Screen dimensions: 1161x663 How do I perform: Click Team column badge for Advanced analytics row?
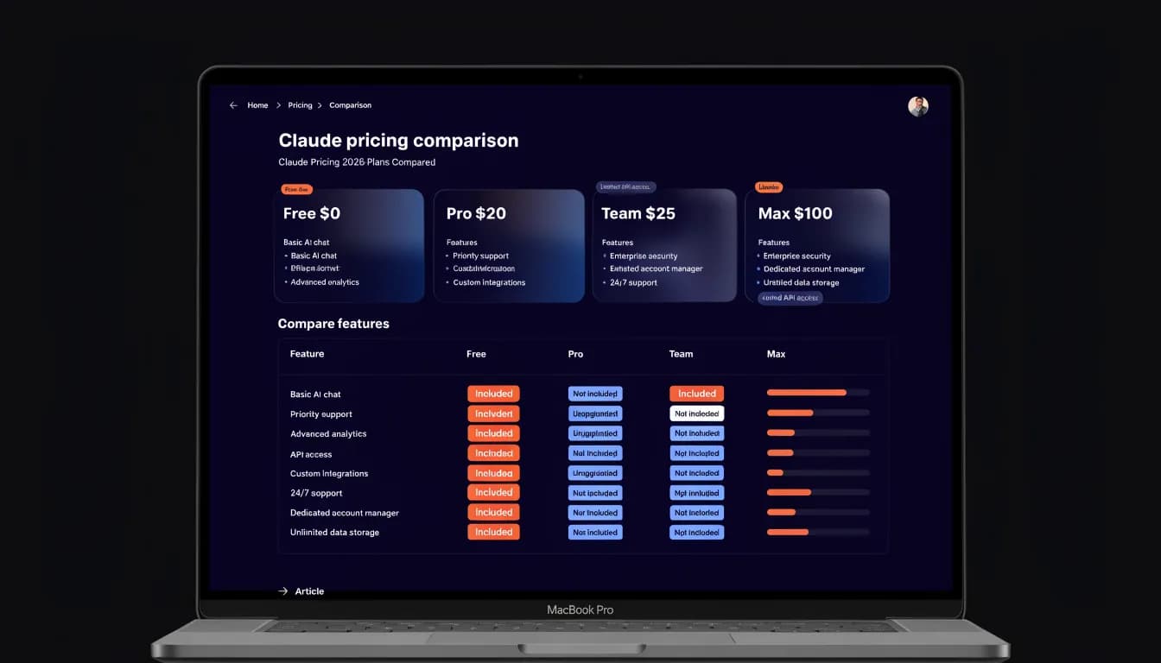click(x=697, y=433)
